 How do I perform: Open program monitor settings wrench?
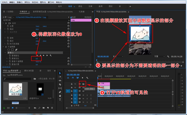coord(168,57)
